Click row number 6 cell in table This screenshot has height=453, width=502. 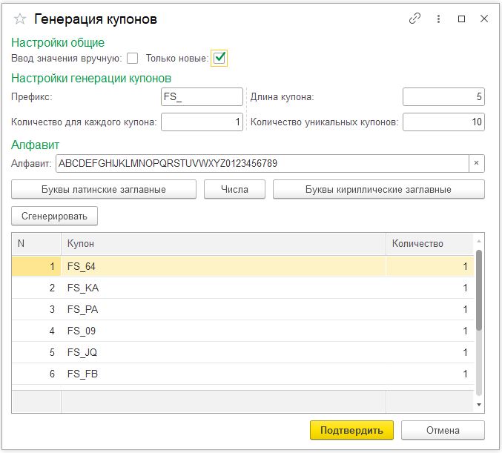click(36, 374)
